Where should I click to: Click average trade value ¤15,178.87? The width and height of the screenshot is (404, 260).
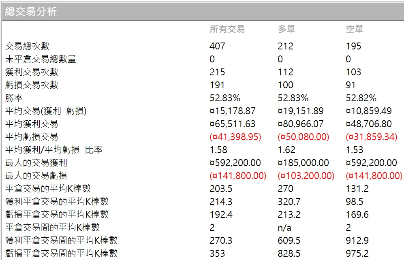[233, 111]
